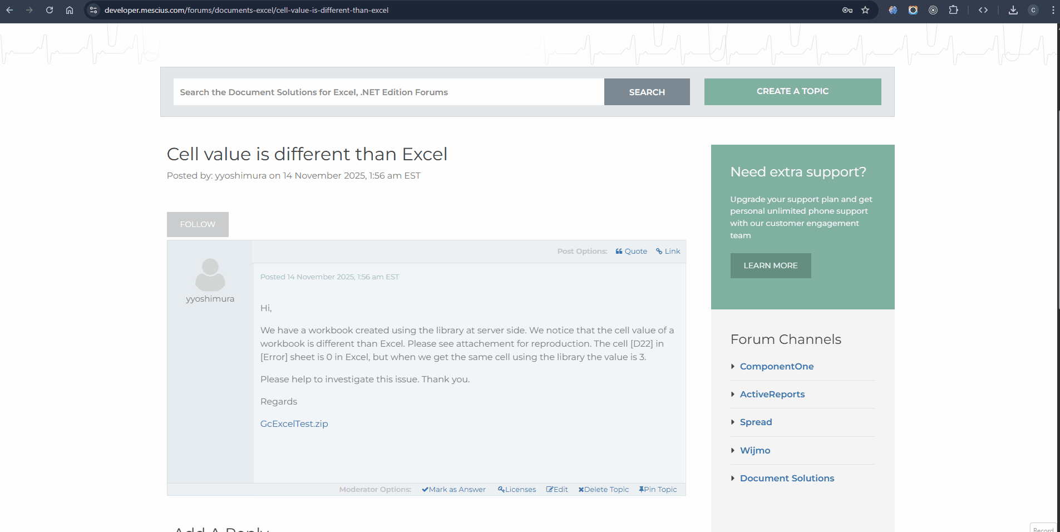Expand the ActiveReports forum channel
This screenshot has width=1060, height=532.
(772, 394)
